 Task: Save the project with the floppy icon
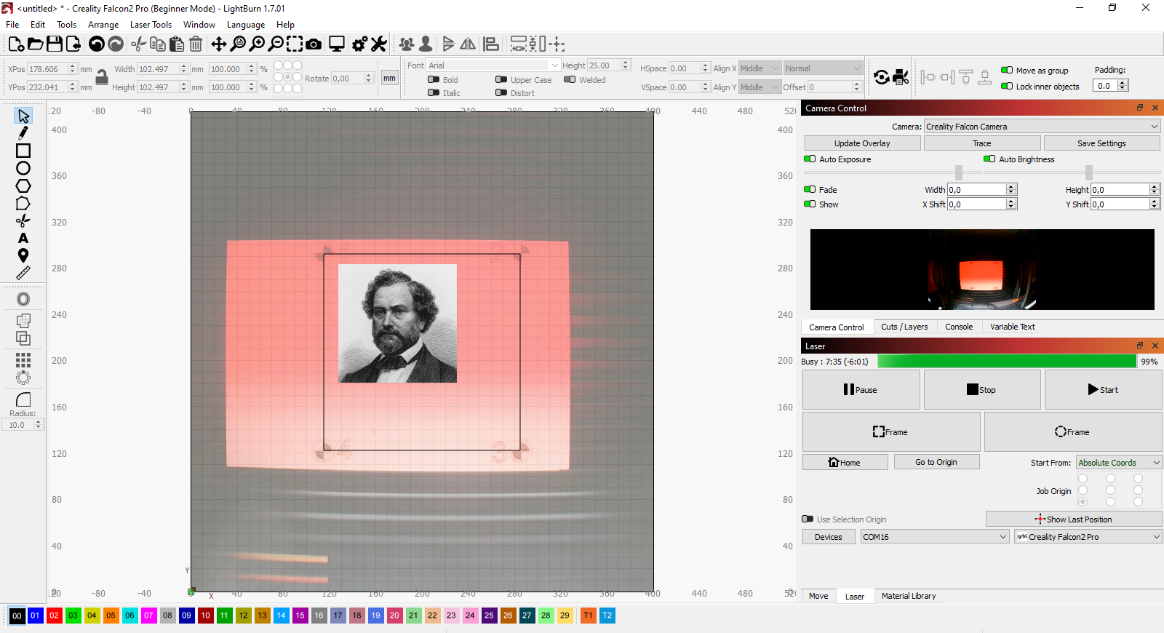tap(55, 44)
